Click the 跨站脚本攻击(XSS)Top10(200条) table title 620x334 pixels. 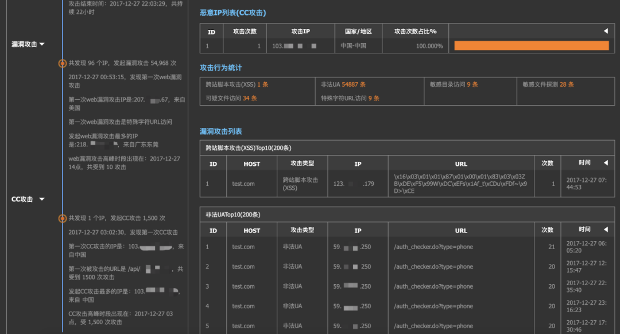249,148
